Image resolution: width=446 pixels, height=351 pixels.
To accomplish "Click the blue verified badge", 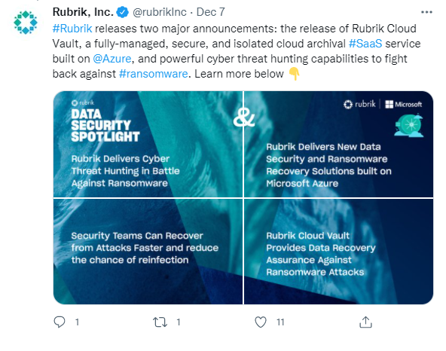I will coord(123,12).
